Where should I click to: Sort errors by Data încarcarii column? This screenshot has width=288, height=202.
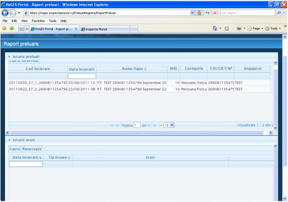click(x=26, y=157)
